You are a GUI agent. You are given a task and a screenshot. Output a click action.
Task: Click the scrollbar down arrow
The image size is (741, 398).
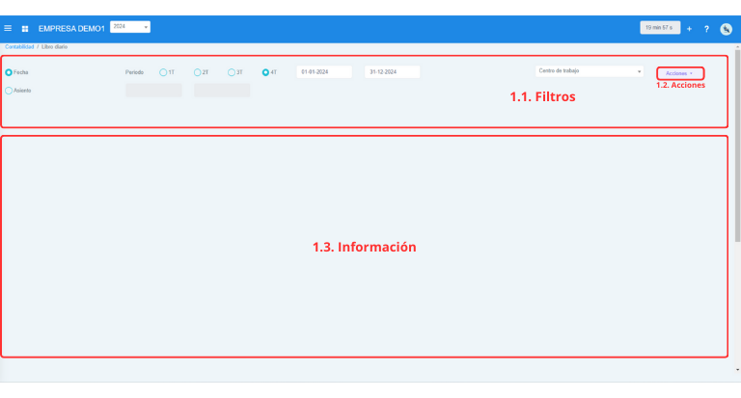[x=738, y=370]
